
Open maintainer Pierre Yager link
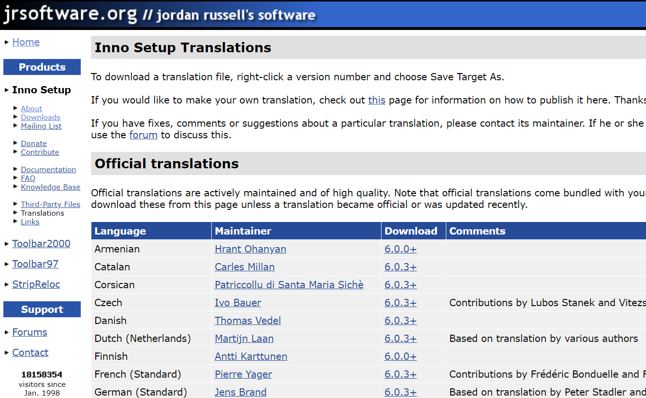click(243, 374)
